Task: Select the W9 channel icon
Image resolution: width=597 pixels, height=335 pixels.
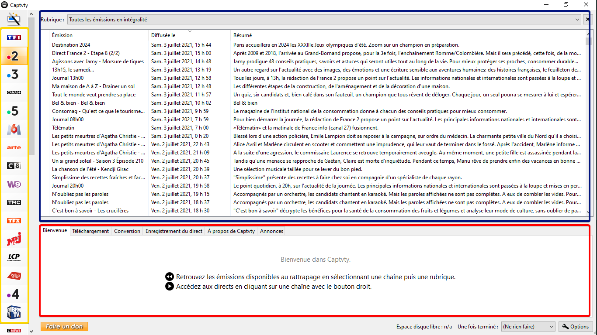Action: 14,184
